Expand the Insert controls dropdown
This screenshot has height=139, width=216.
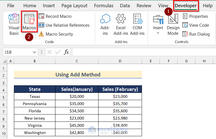tap(158, 33)
